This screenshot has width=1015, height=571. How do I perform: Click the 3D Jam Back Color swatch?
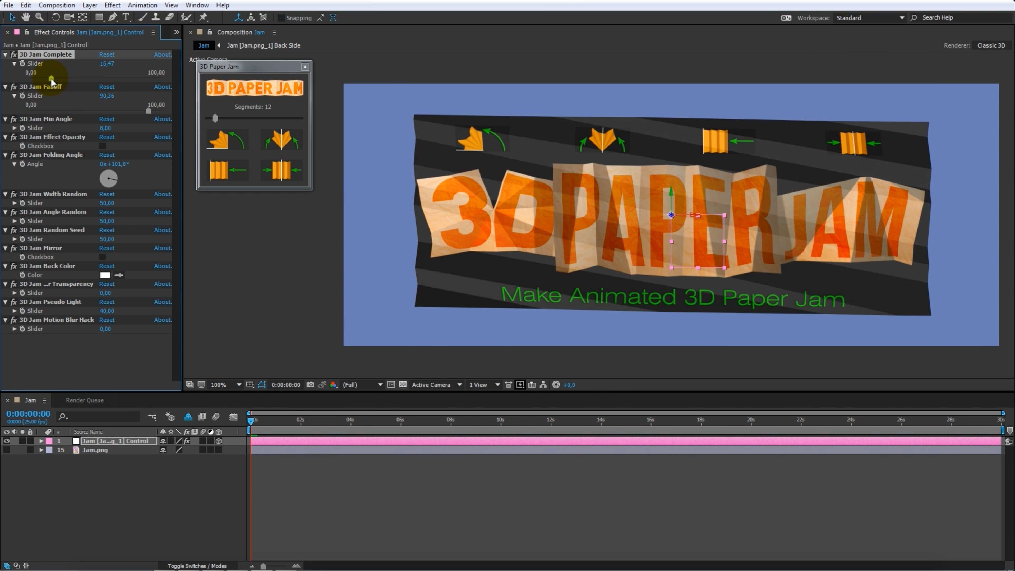(105, 275)
